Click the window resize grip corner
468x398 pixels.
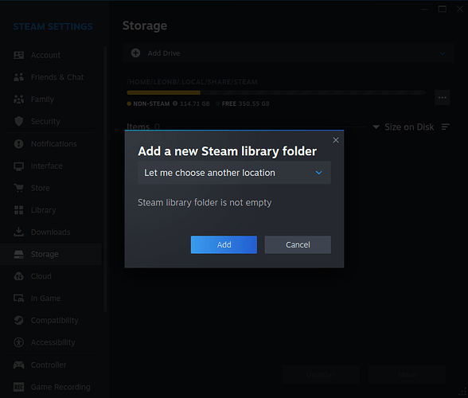coord(462,392)
